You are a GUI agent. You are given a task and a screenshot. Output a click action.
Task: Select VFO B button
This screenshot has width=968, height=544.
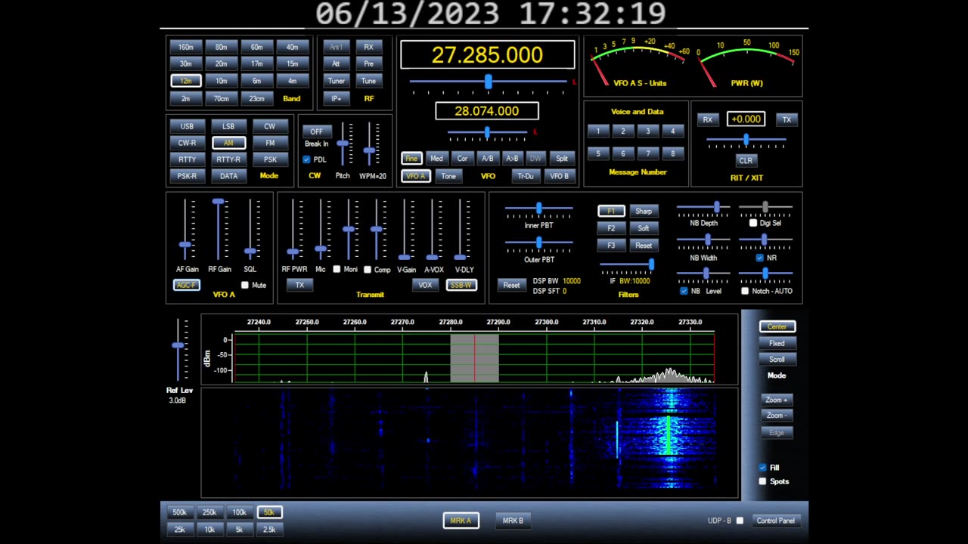559,176
